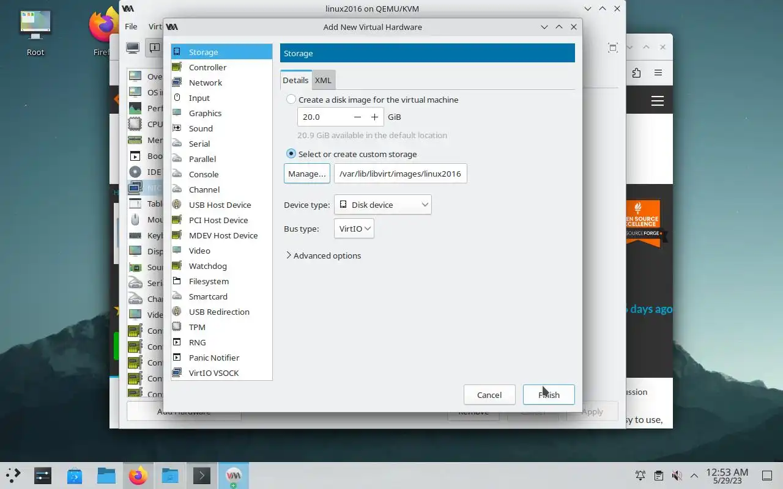The image size is (783, 489).
Task: Select PCI Host Device entry
Action: (221, 220)
